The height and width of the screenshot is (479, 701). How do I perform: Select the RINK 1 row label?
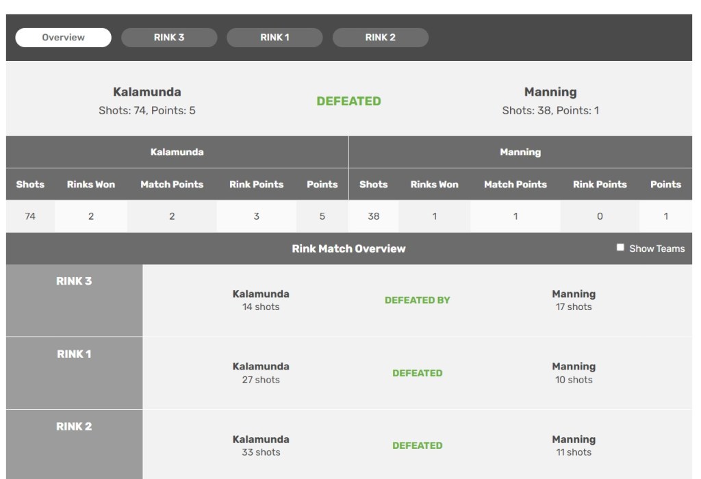pyautogui.click(x=74, y=354)
